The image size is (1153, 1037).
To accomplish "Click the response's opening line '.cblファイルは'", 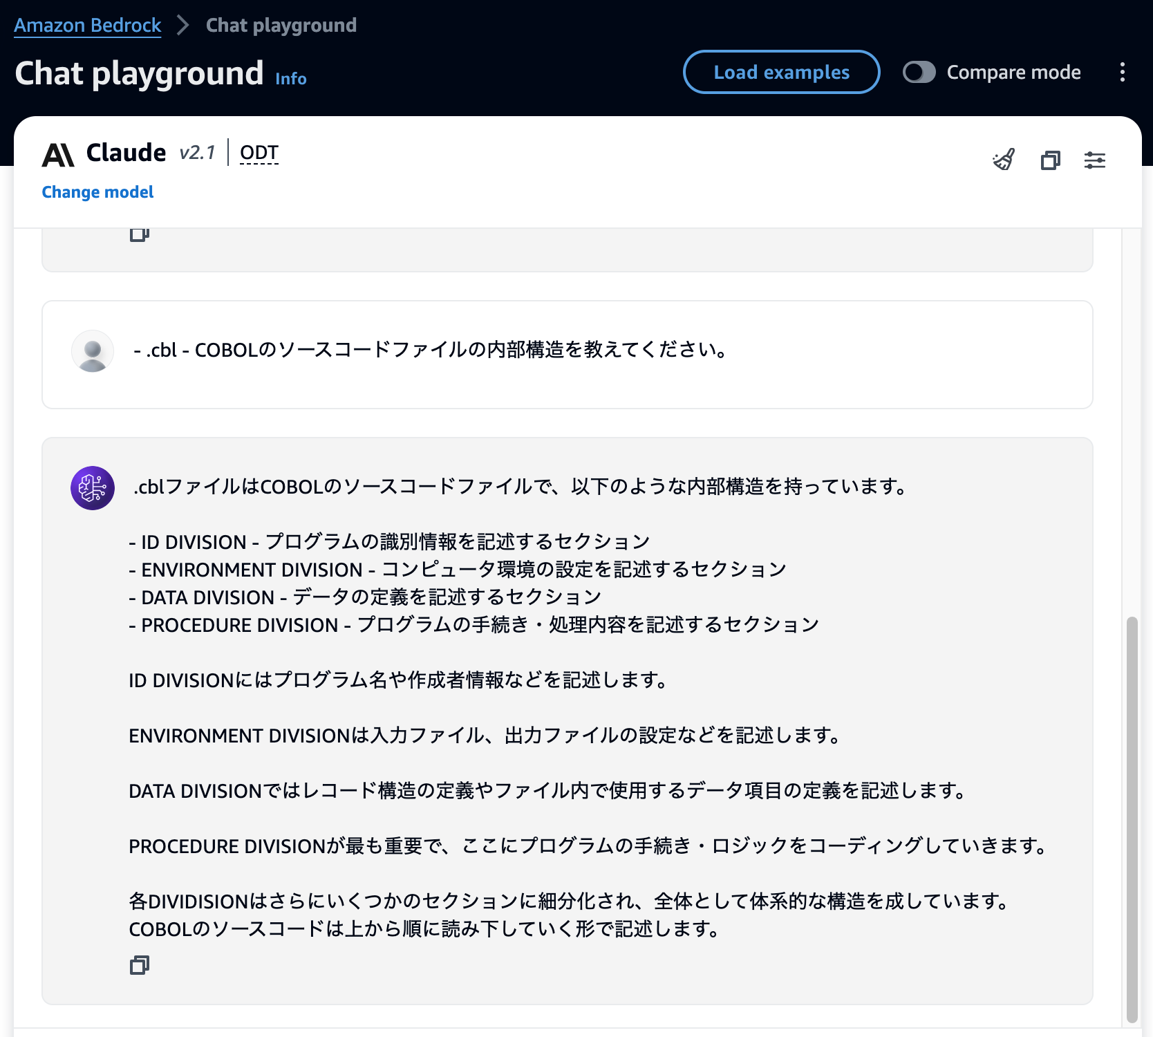I will click(520, 487).
